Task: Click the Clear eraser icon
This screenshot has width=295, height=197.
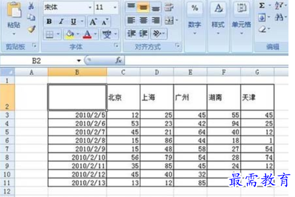Action: pos(262,29)
